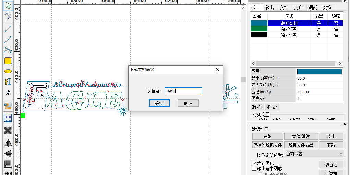The width and height of the screenshot is (351, 175).
Task: Click the canvas vertical scroll up arrow
Action: [243, 8]
